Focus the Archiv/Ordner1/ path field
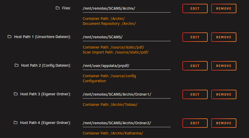The width and height of the screenshot is (249, 138). (x=127, y=94)
